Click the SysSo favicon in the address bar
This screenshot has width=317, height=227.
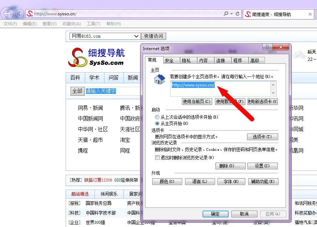click(30, 14)
